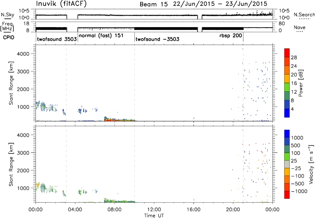Click the 'normal (fast) 151' CPID label
The width and height of the screenshot is (315, 218).
pos(101,36)
